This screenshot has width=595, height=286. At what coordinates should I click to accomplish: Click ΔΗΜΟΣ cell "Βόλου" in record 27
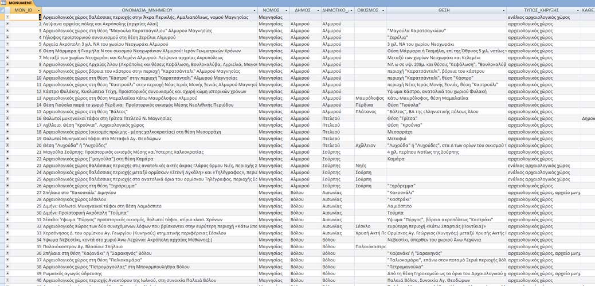pyautogui.click(x=305, y=193)
